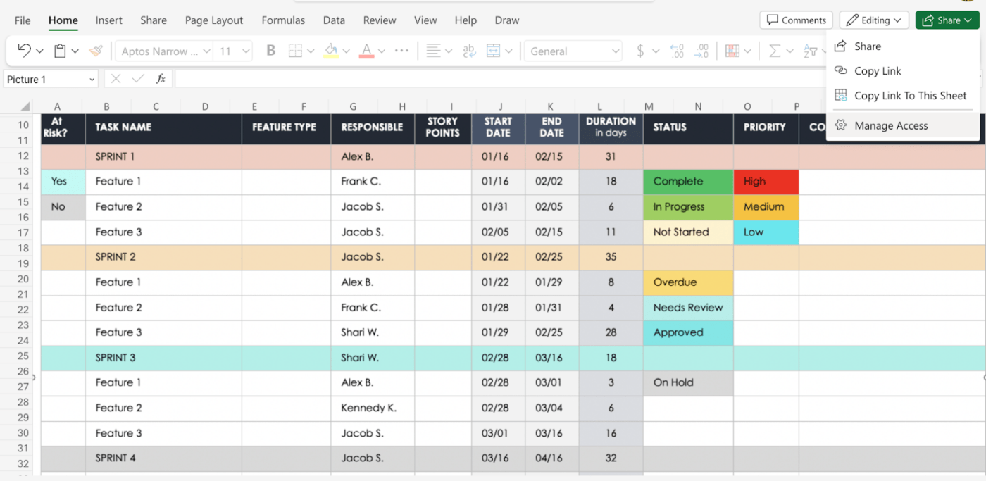Screen dimensions: 986x481
Task: Click the AutoSum sigma icon
Action: 775,51
